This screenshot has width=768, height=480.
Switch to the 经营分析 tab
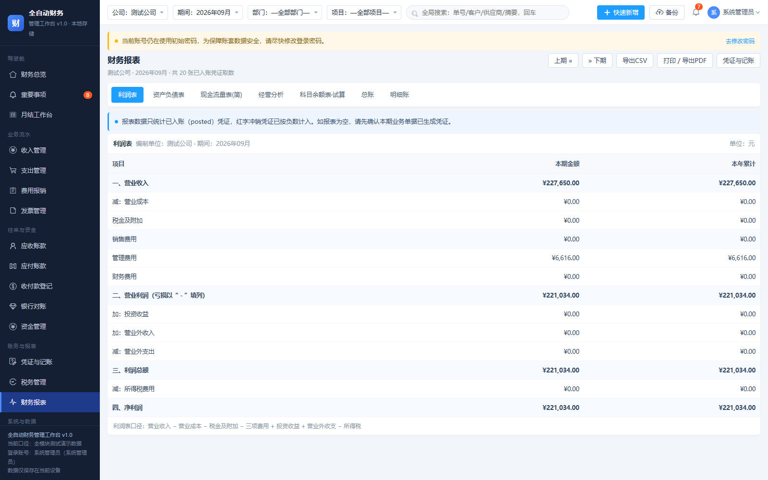(271, 95)
